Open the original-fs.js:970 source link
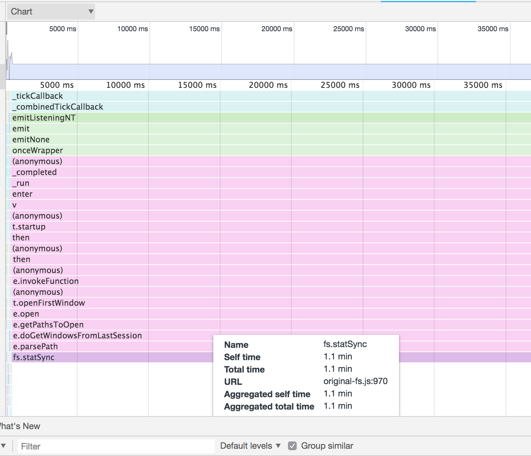 (355, 381)
